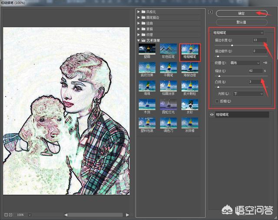Image resolution: width=278 pixels, height=220 pixels.
Task: Enable the 反相 checkbox
Action: coord(217,101)
